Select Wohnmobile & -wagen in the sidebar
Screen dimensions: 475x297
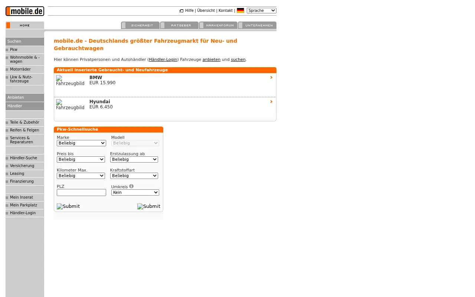(x=25, y=59)
